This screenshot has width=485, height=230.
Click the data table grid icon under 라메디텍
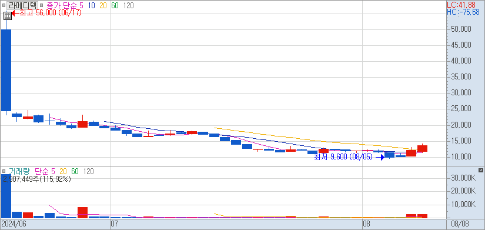(8, 16)
